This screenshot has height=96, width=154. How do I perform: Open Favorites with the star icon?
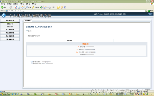(x=33, y=7)
